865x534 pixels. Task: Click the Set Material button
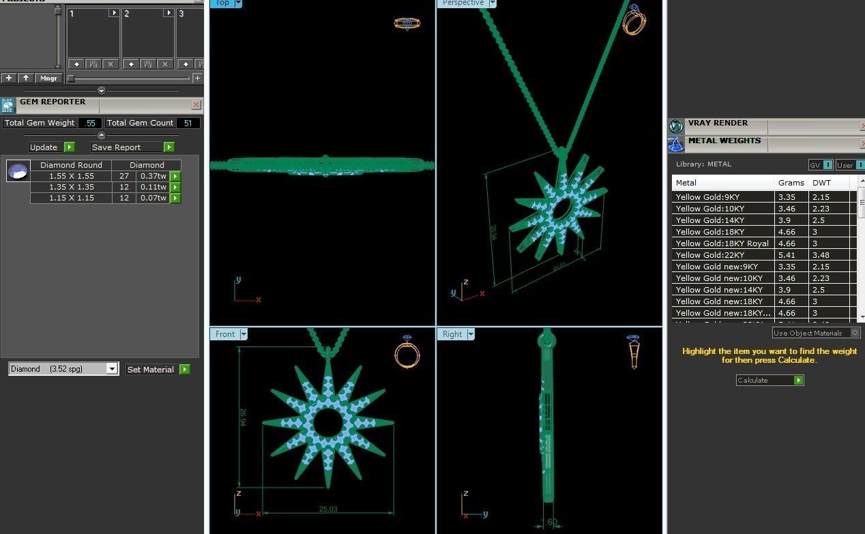[x=158, y=369]
